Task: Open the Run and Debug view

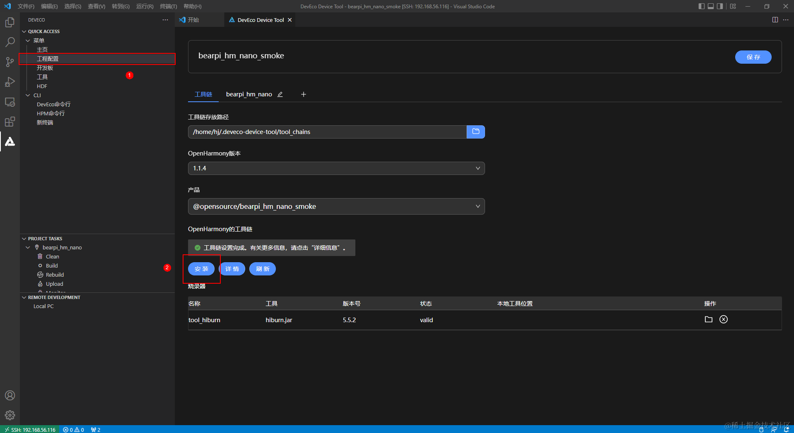Action: pyautogui.click(x=10, y=82)
